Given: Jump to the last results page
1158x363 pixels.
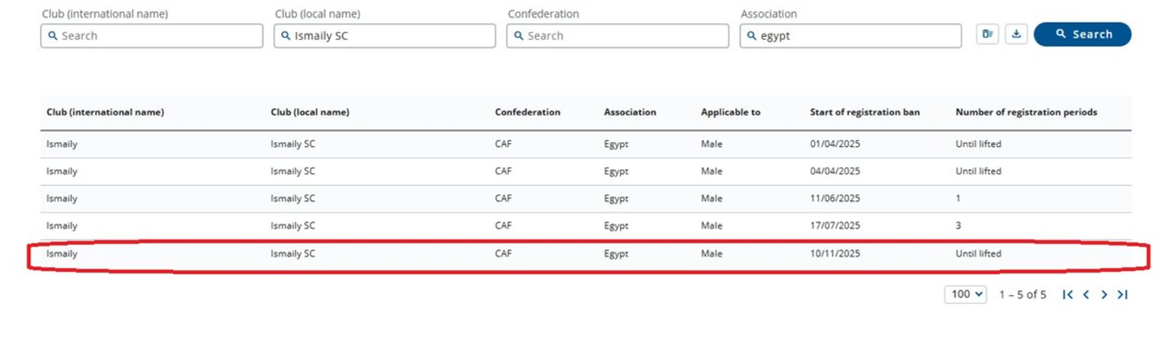Looking at the screenshot, I should pos(1123,295).
